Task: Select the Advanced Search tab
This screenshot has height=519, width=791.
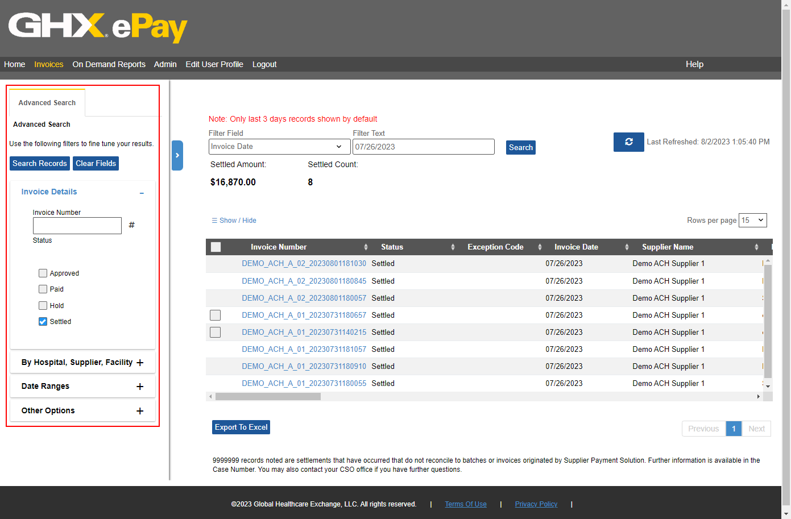Action: tap(47, 103)
